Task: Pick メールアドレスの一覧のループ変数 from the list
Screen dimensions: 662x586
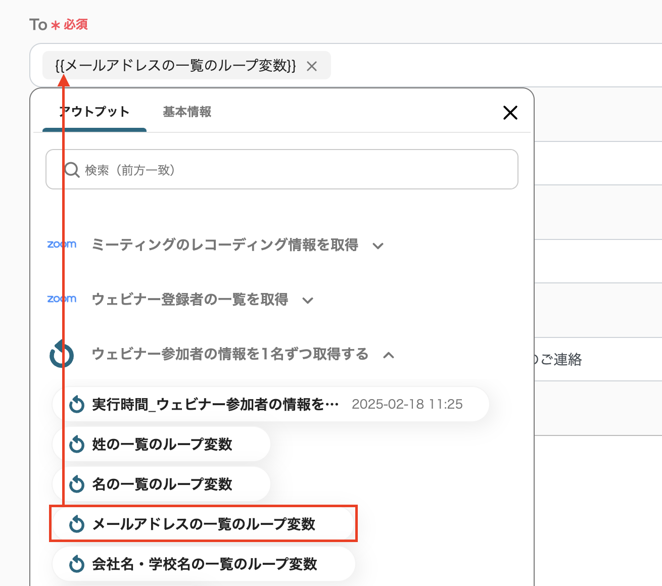Action: pos(203,524)
